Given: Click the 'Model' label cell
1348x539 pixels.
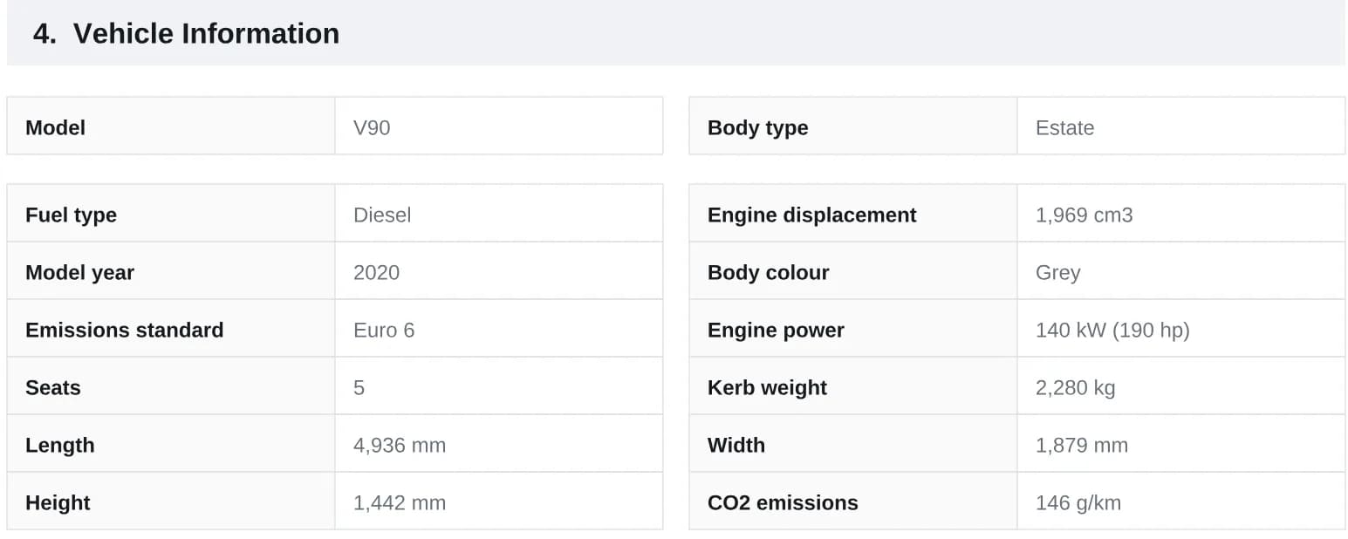Looking at the screenshot, I should click(x=171, y=126).
